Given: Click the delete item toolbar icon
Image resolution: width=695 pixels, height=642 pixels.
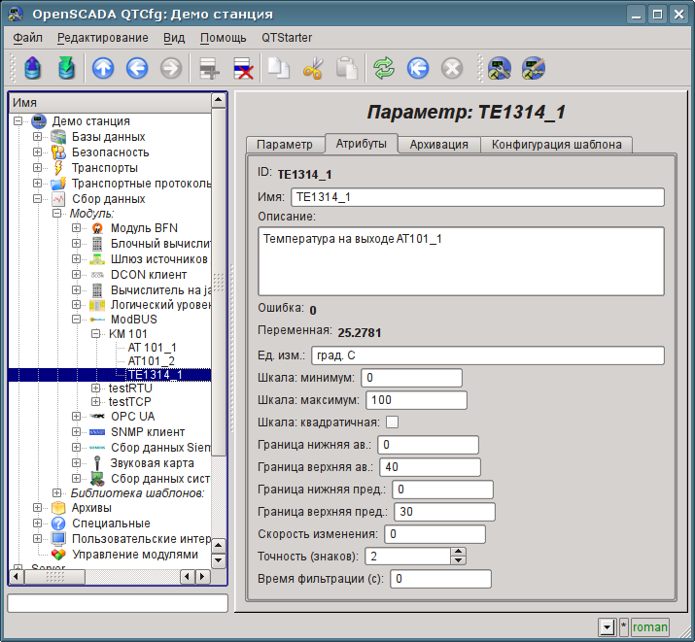Looking at the screenshot, I should (242, 68).
